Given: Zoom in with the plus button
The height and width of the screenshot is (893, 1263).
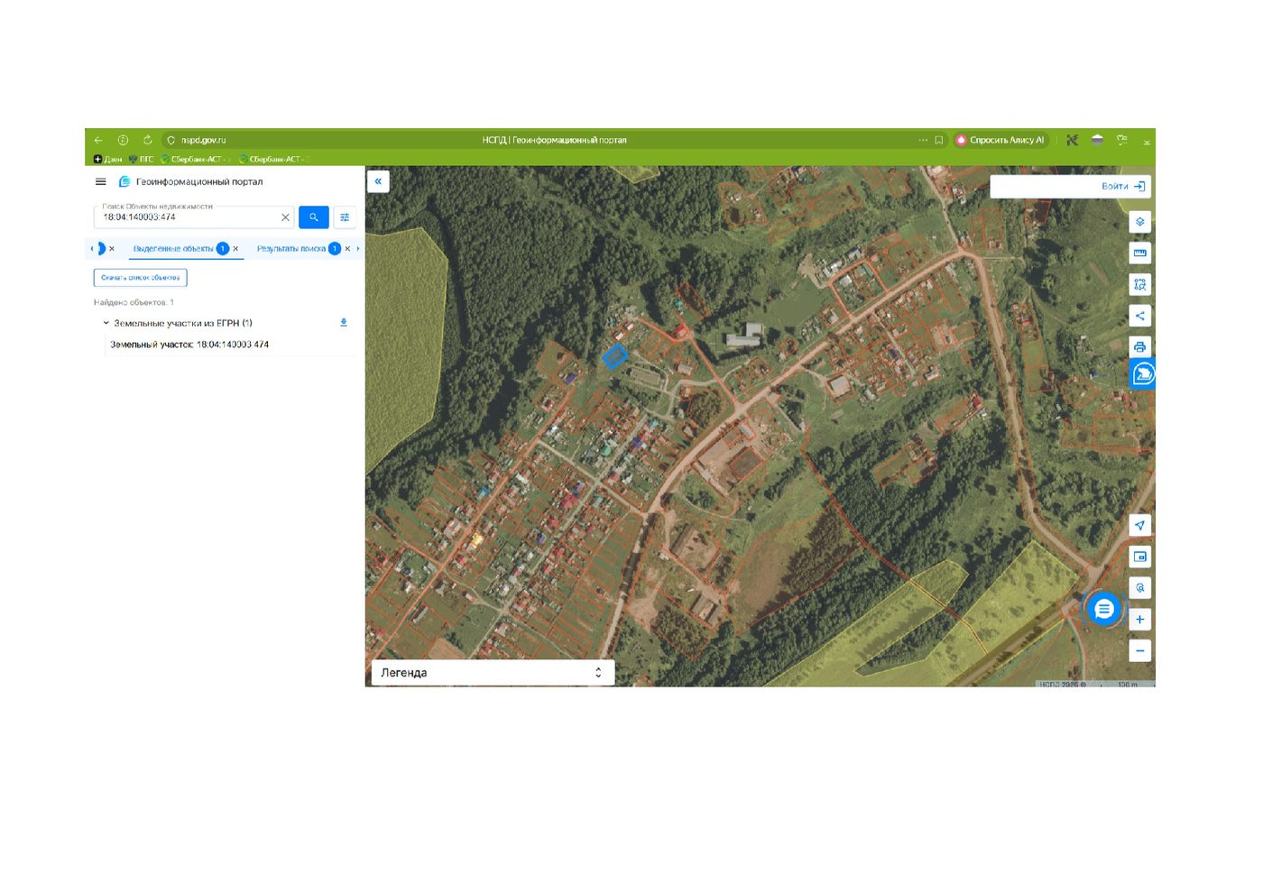Looking at the screenshot, I should coord(1139,620).
